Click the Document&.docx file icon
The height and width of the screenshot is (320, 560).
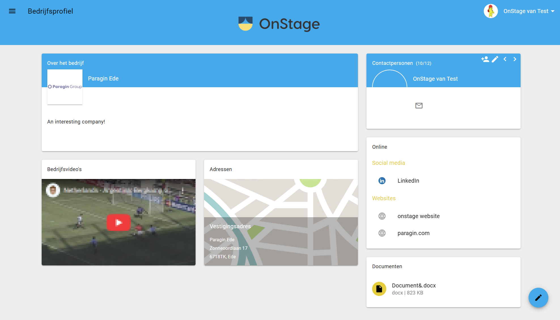pyautogui.click(x=379, y=289)
